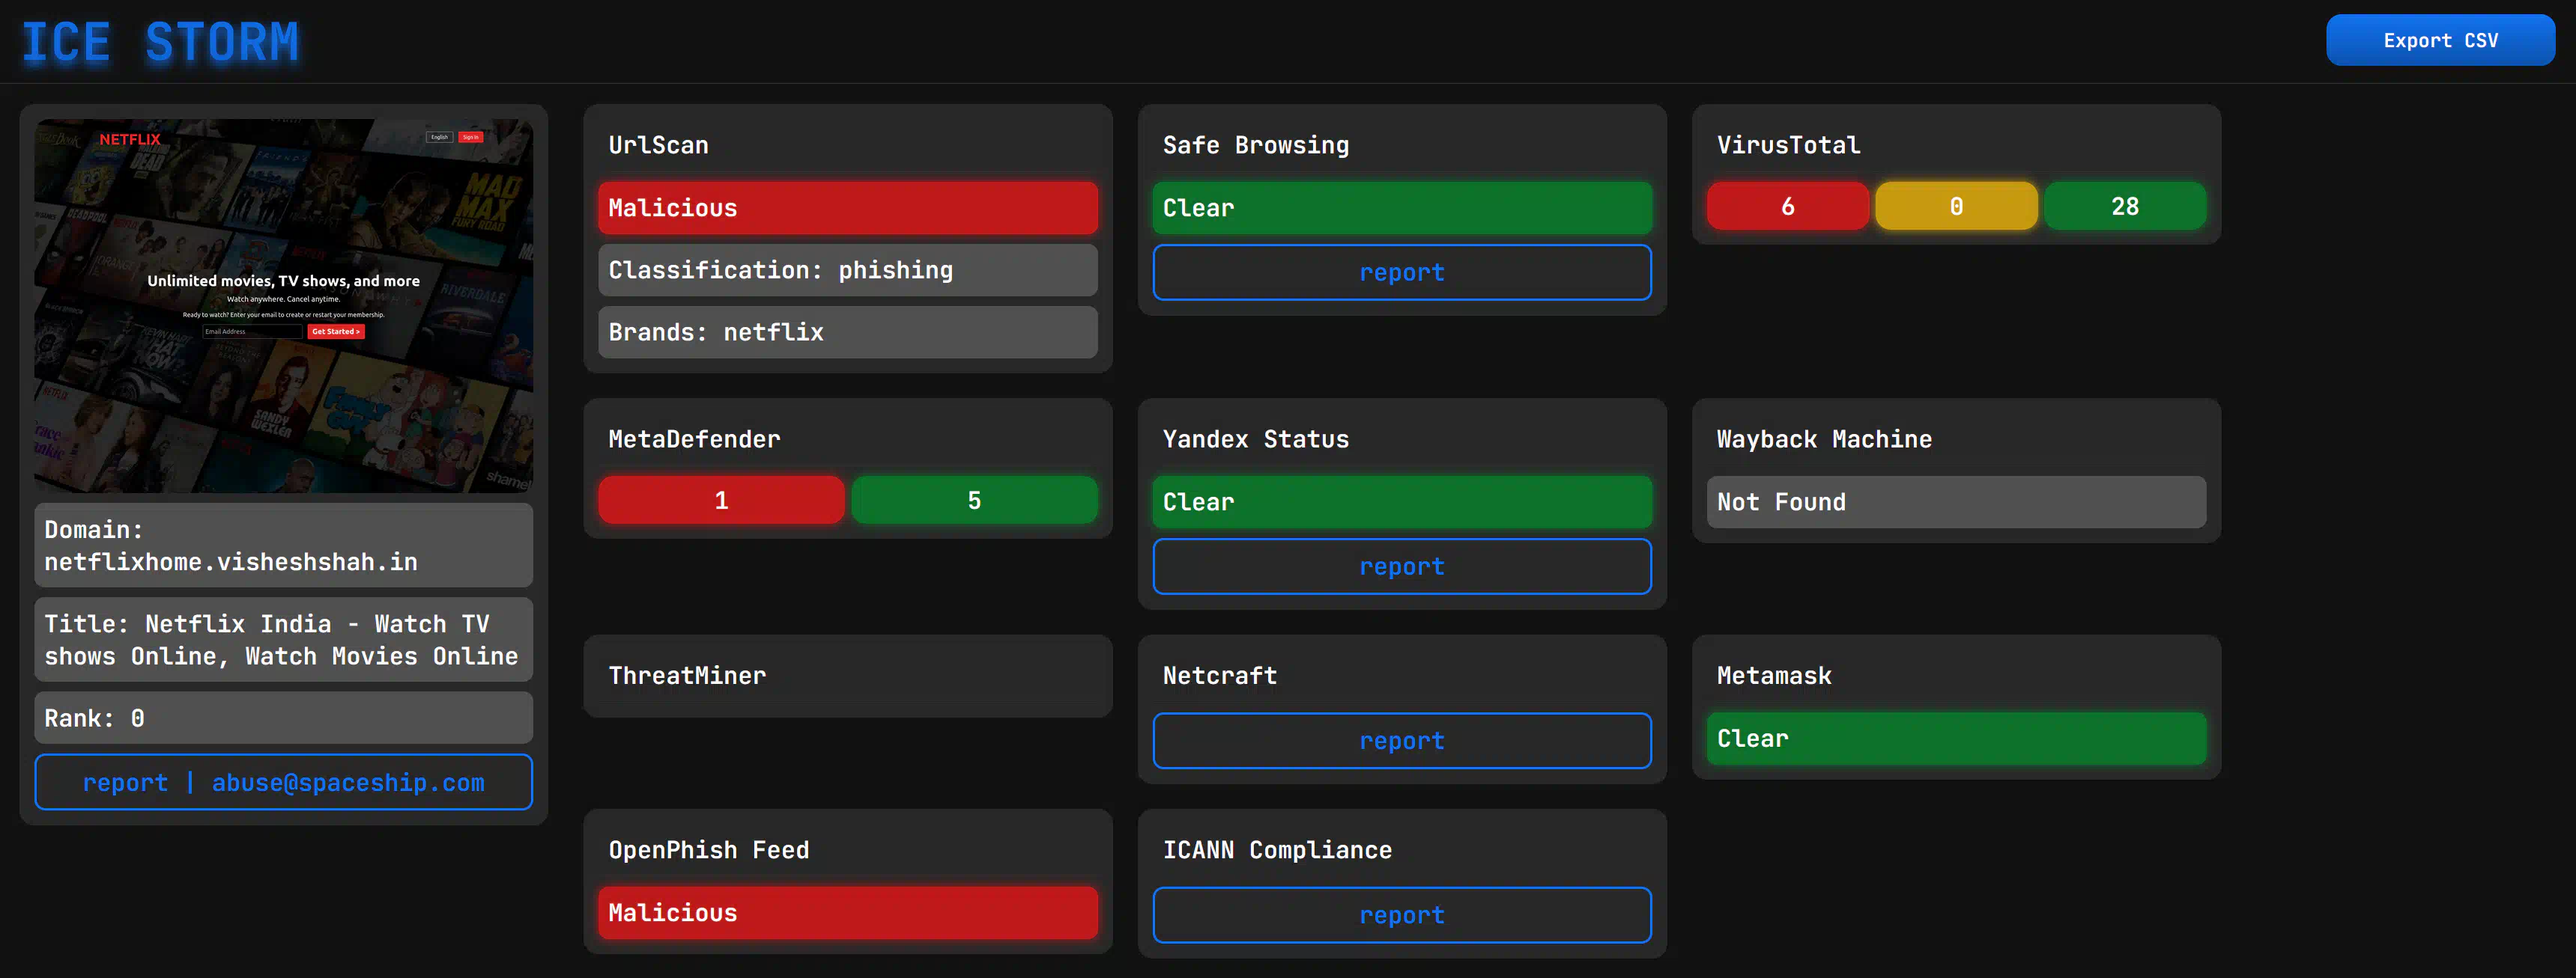
Task: Click the ThreatMiner card heading
Action: pyautogui.click(x=687, y=676)
